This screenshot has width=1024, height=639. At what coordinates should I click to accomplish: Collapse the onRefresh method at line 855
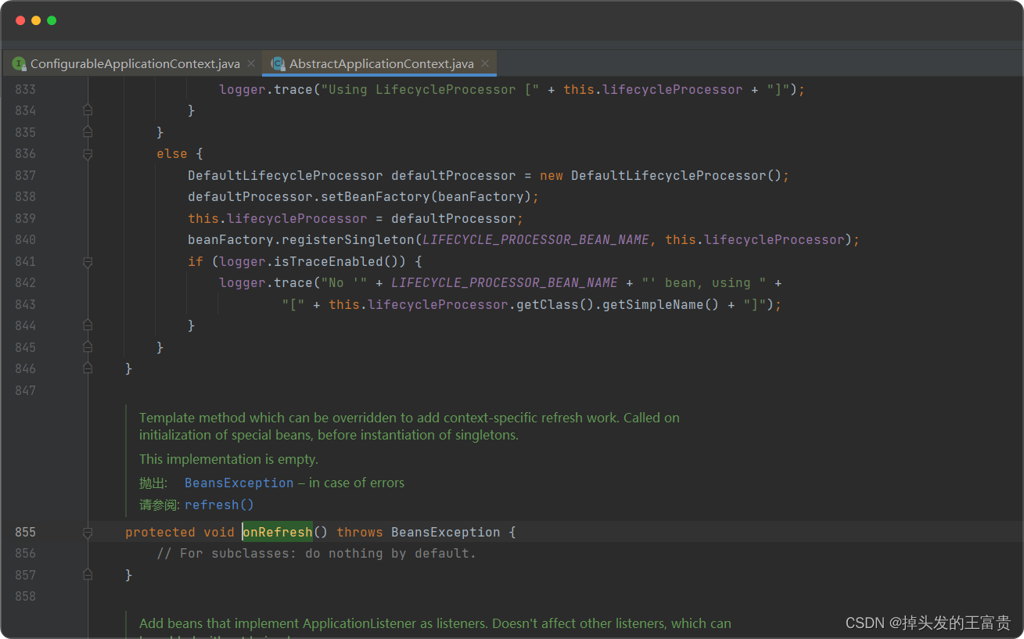pos(88,532)
